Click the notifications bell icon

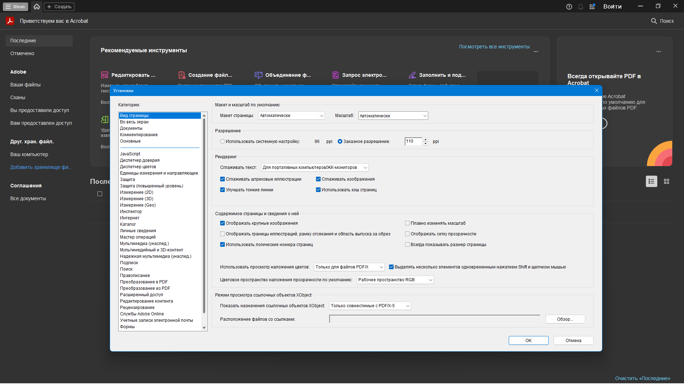pyautogui.click(x=581, y=7)
